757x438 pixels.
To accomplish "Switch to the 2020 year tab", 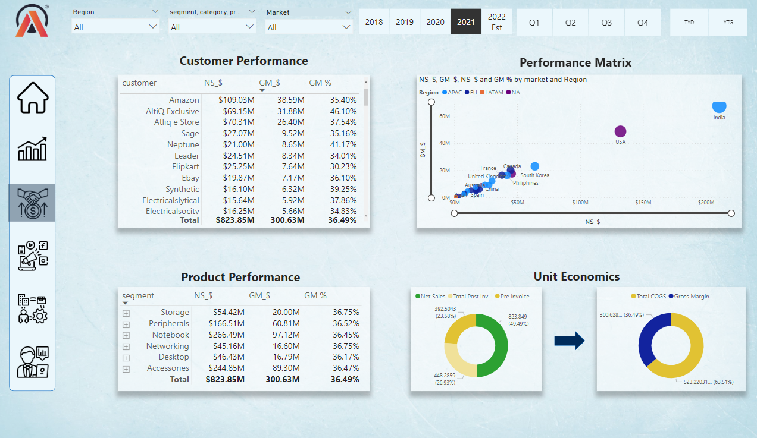I will pyautogui.click(x=435, y=21).
